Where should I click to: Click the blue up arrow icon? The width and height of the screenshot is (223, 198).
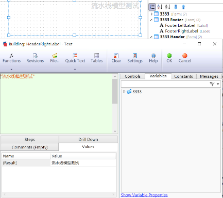[x=183, y=7]
